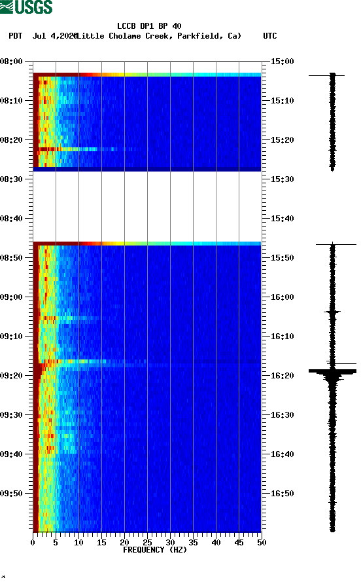Viewport: 361px width, 584px height.
Task: Click the 20 Hz frequency tick label
Action: pos(124,543)
